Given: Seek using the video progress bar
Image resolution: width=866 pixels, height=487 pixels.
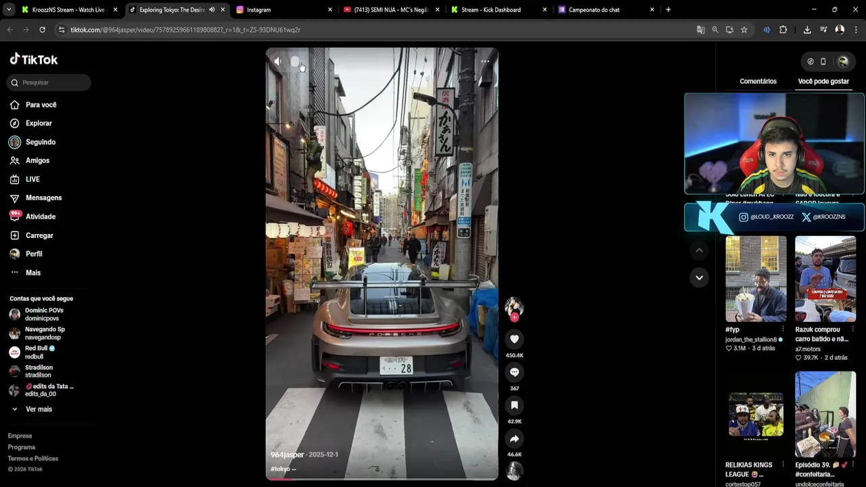Looking at the screenshot, I should click(x=382, y=479).
